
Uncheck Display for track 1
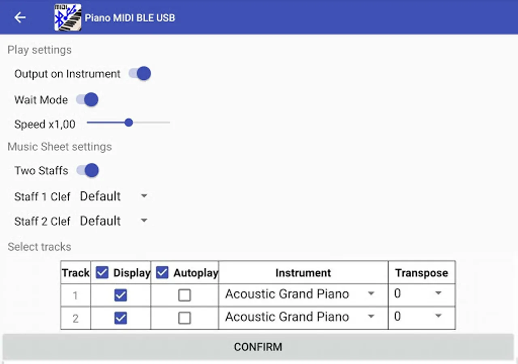pos(121,296)
